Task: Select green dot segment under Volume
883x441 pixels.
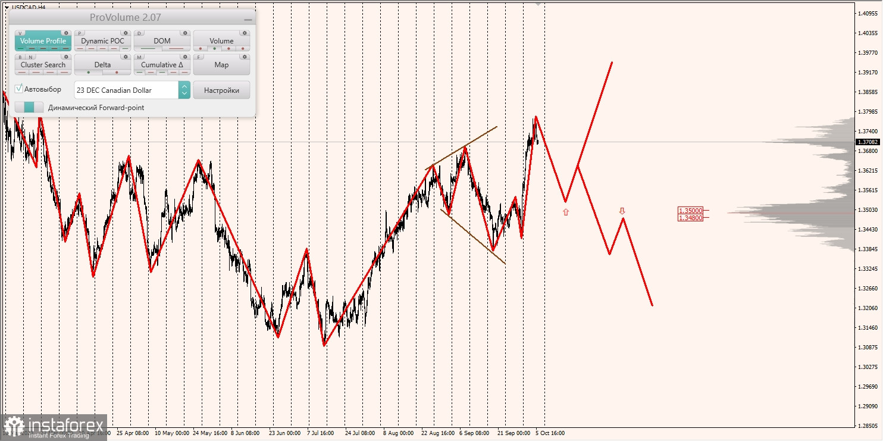Action: [215, 49]
